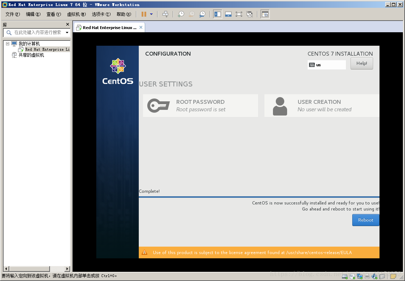The image size is (405, 281).
Task: Click the warning triangle icon in license bar
Action: coord(144,252)
